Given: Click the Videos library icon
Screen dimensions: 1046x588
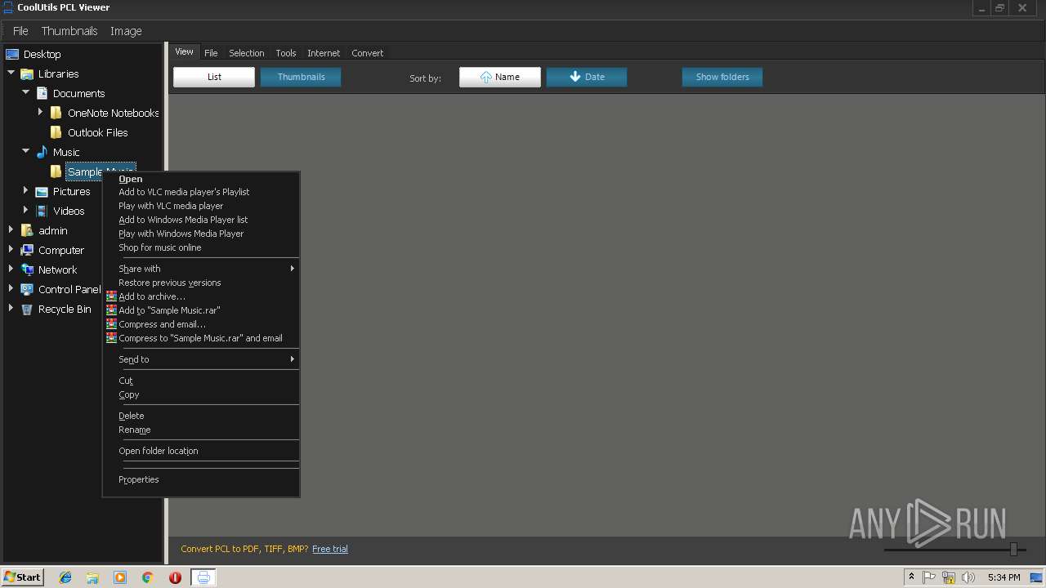Looking at the screenshot, I should (x=42, y=211).
